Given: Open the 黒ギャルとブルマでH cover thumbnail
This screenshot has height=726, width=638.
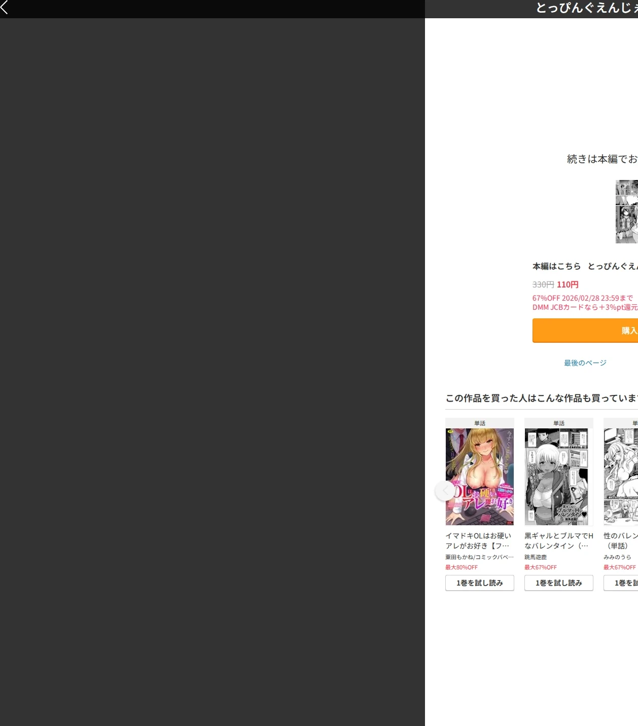Looking at the screenshot, I should pyautogui.click(x=559, y=477).
